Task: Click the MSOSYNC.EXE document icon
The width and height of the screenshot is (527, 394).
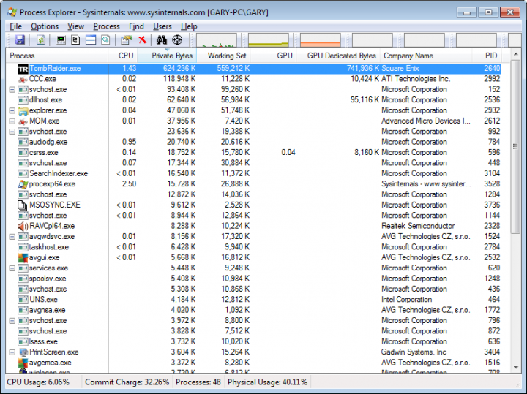Action: coord(23,205)
